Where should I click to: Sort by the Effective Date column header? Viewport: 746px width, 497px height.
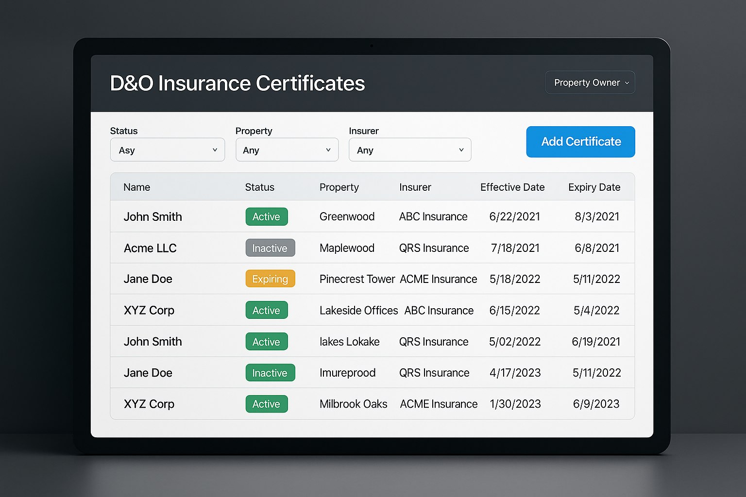click(x=512, y=187)
